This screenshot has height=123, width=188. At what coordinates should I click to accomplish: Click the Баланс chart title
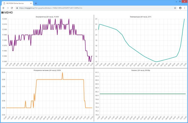click(x=140, y=71)
